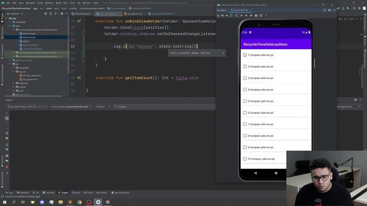Open the Build tool window
The height and width of the screenshot is (206, 367).
(76, 193)
